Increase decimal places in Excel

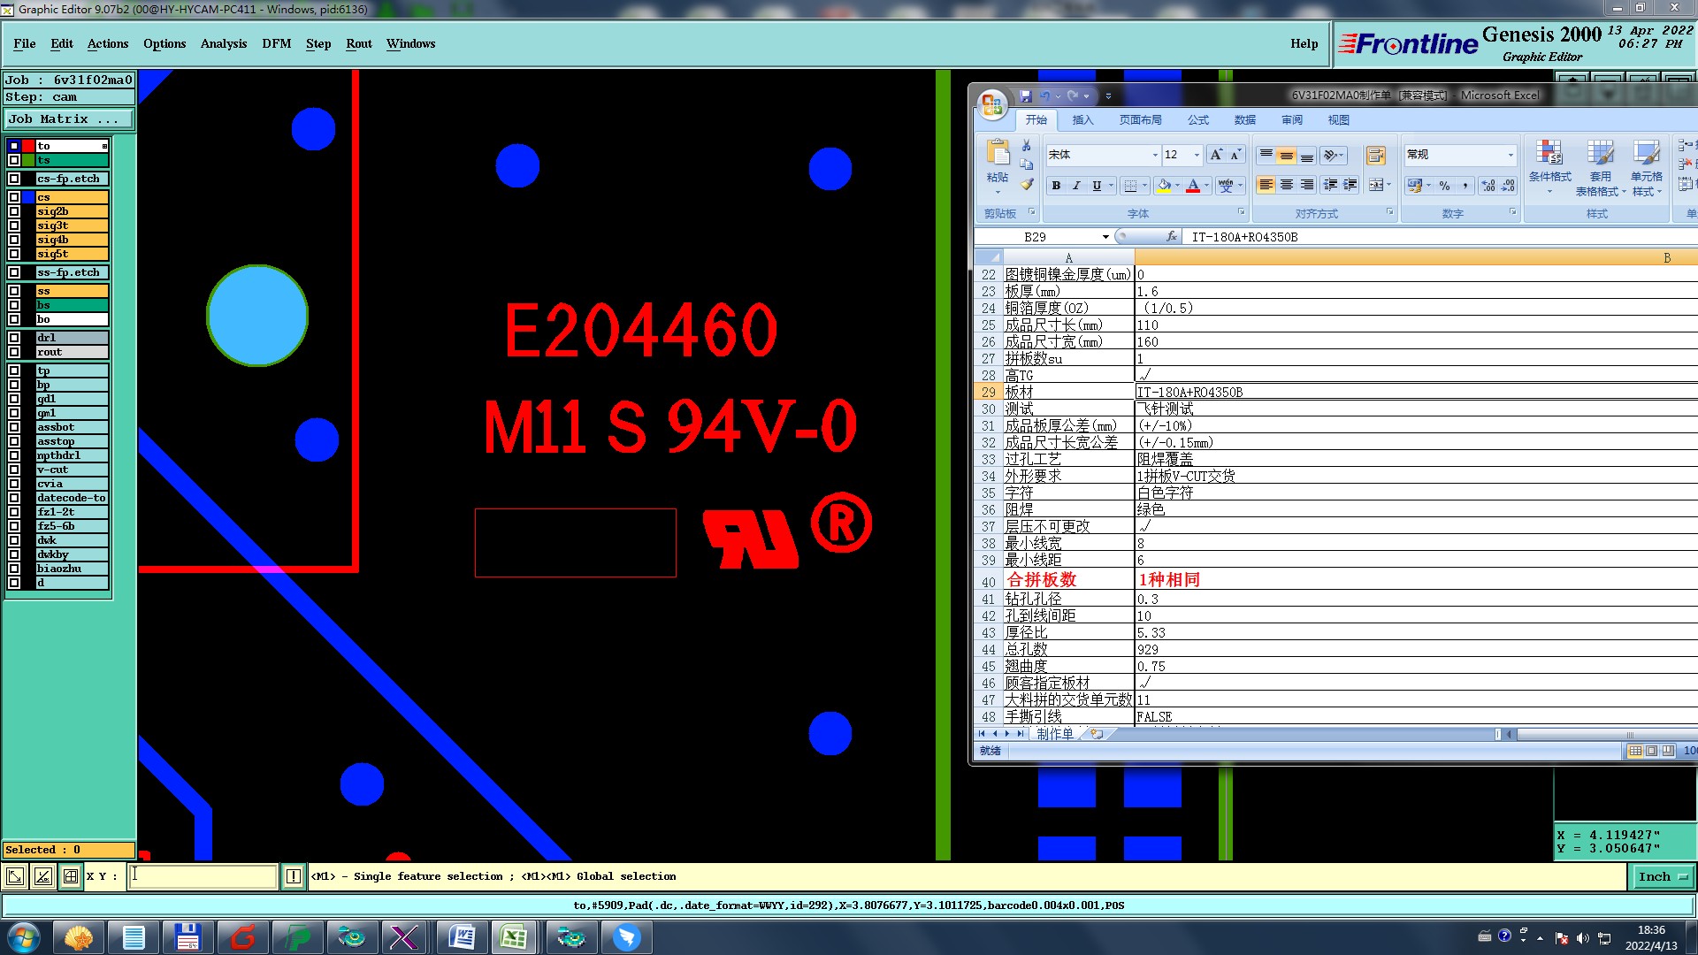(x=1488, y=185)
